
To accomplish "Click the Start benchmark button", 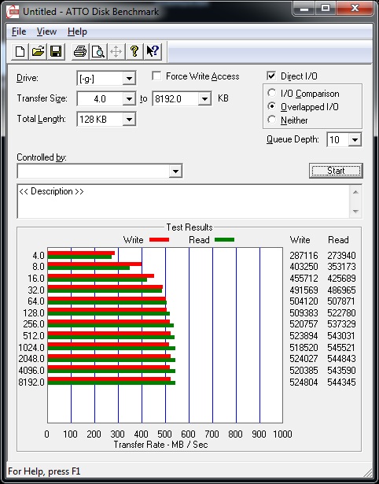I will pos(336,171).
